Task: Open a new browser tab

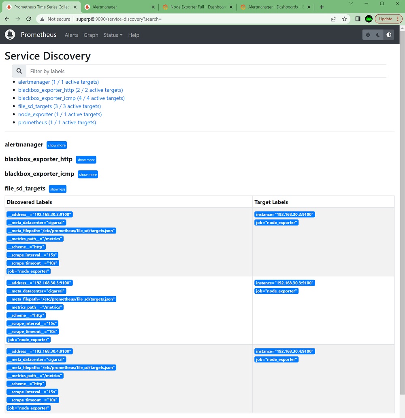Action: (x=322, y=7)
